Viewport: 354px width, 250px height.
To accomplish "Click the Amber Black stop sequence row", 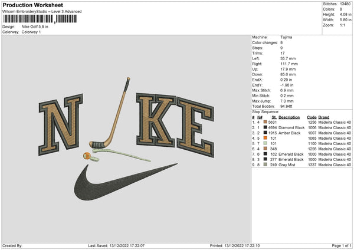I will 301,133.
